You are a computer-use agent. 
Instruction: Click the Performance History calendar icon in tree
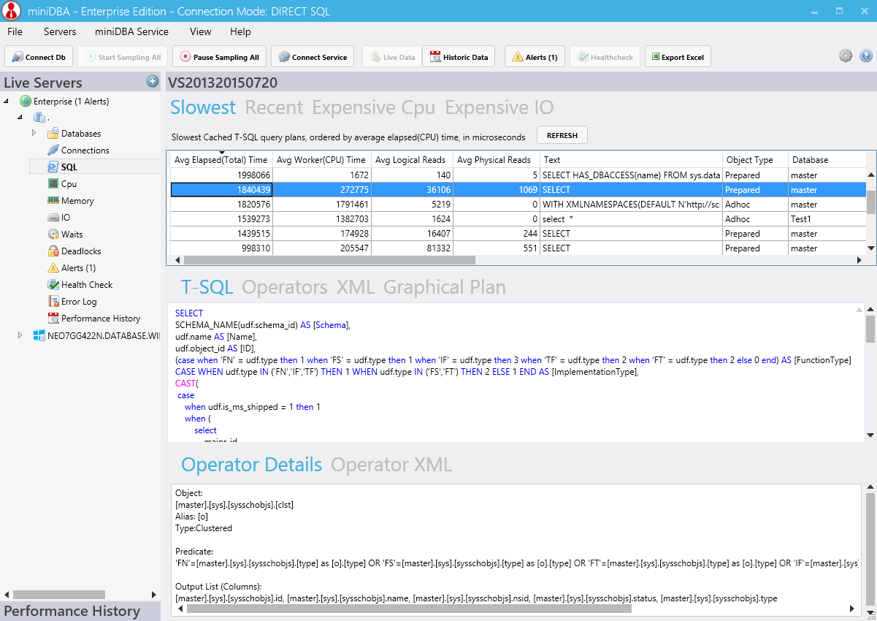coord(53,319)
